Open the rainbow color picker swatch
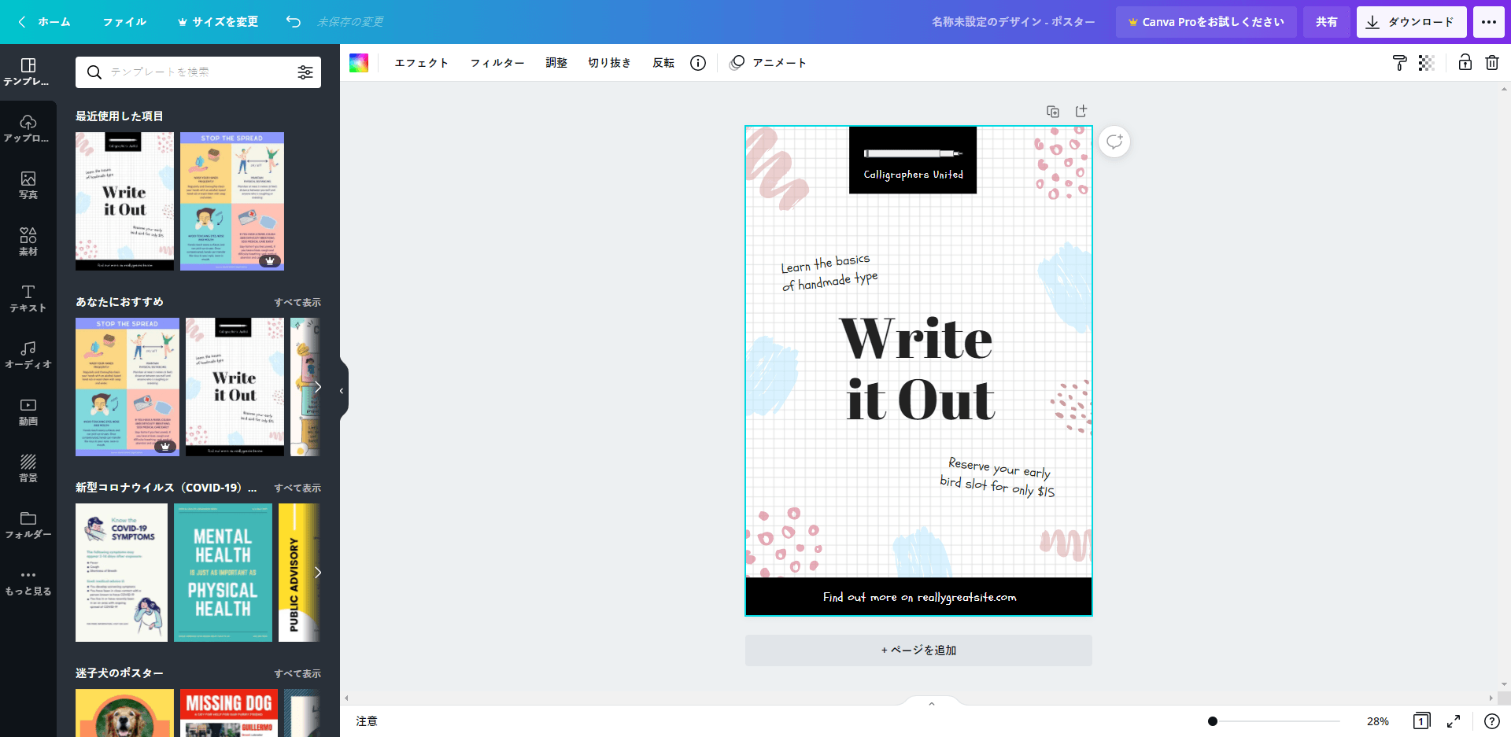The height and width of the screenshot is (737, 1511). point(359,63)
